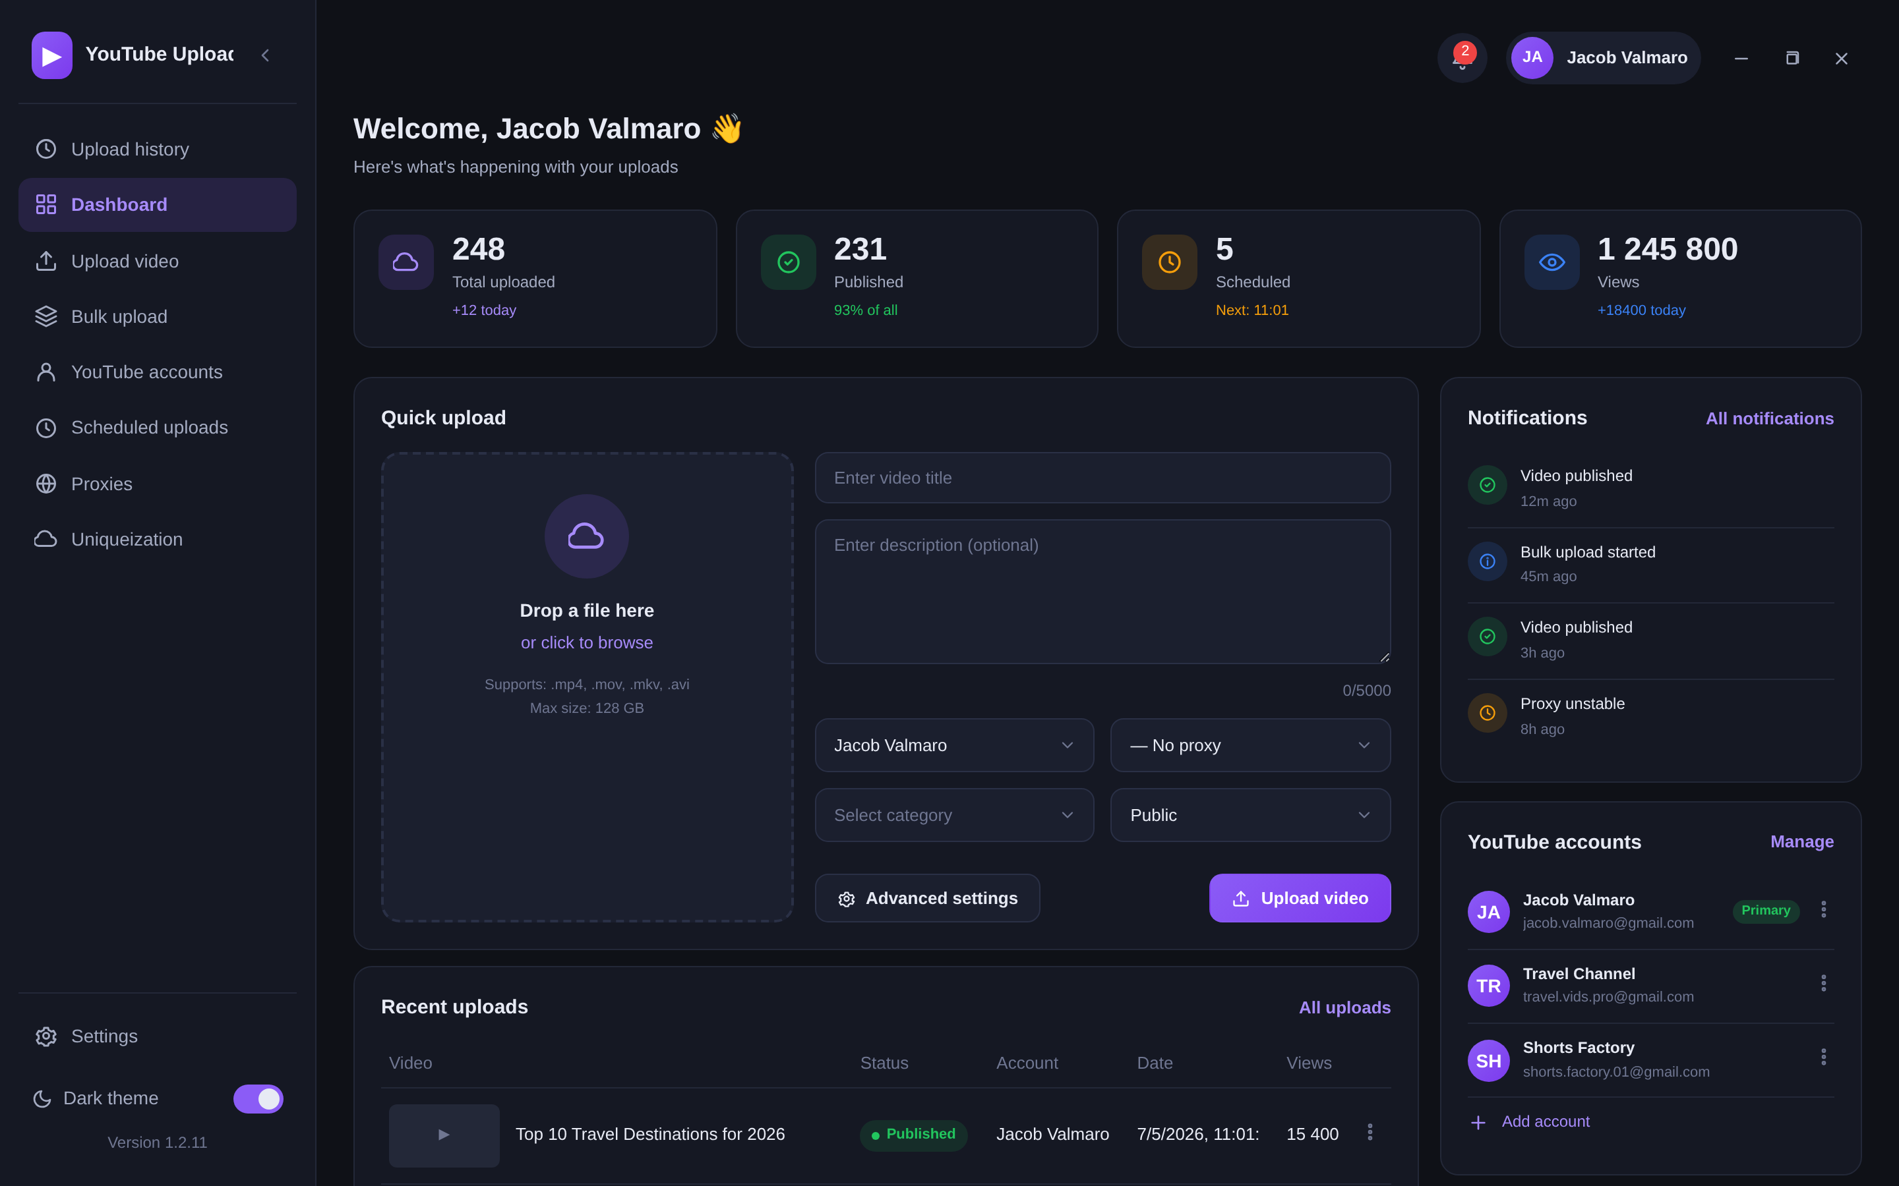
Task: Click the 'or click to browse' link
Action: 587,642
